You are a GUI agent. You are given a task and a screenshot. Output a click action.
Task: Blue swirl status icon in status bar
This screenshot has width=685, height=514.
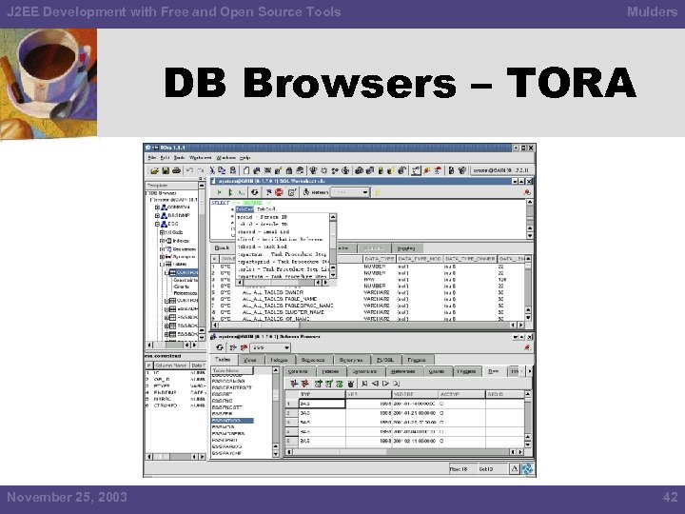tap(528, 469)
